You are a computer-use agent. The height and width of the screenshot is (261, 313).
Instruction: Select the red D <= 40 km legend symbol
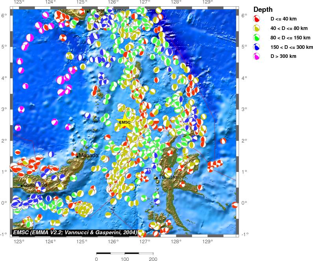tap(256, 19)
